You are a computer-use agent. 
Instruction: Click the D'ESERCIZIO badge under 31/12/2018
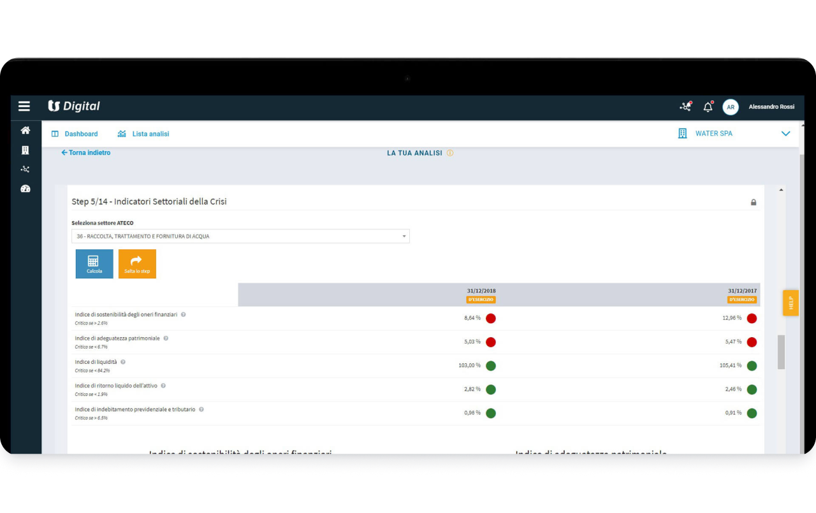[x=481, y=300]
